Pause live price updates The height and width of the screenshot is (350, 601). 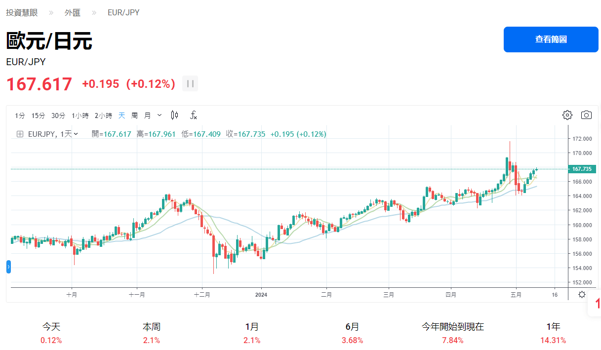pos(190,84)
